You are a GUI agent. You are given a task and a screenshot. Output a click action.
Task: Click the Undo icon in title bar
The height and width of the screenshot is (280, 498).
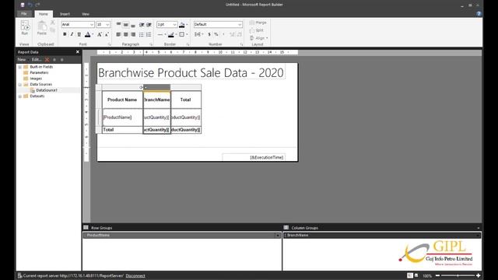[30, 5]
